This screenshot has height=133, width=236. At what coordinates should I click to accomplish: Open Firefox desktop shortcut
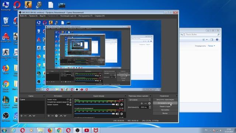[x=6, y=69]
